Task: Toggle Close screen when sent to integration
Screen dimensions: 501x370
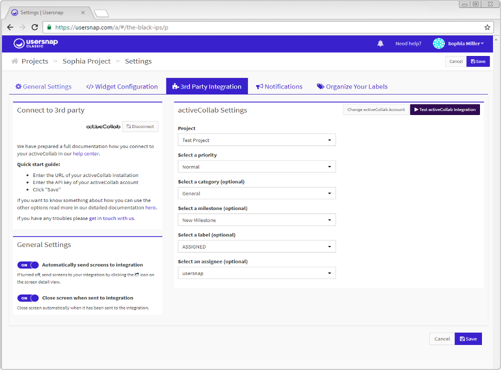Action: pyautogui.click(x=28, y=298)
